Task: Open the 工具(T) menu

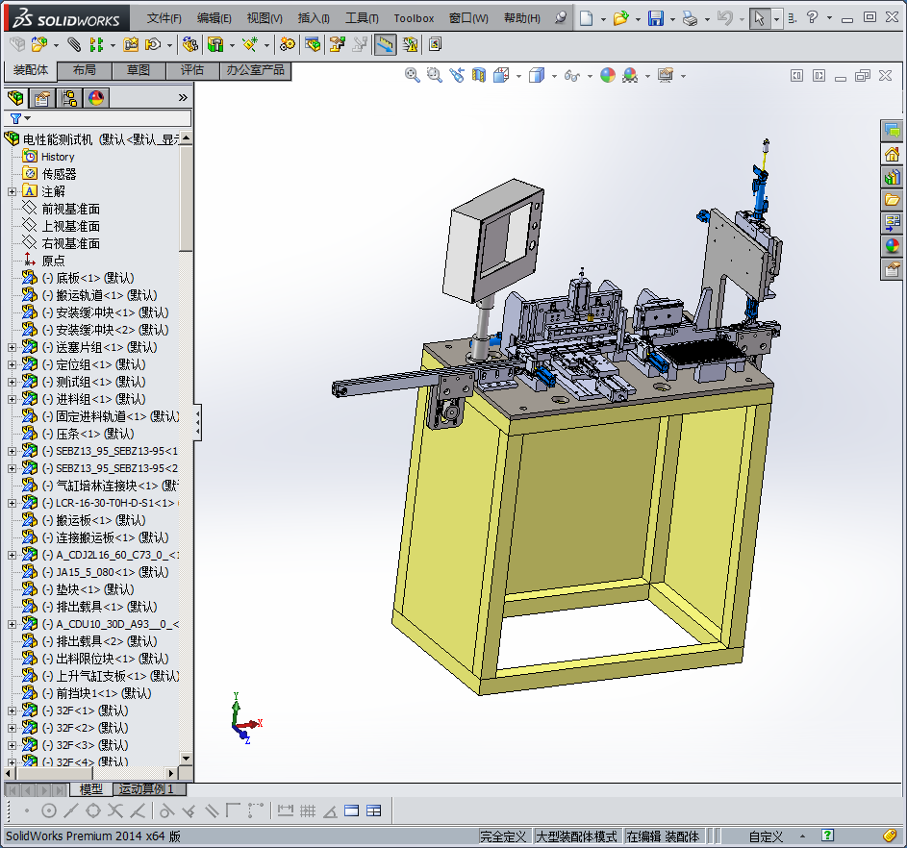Action: [361, 18]
